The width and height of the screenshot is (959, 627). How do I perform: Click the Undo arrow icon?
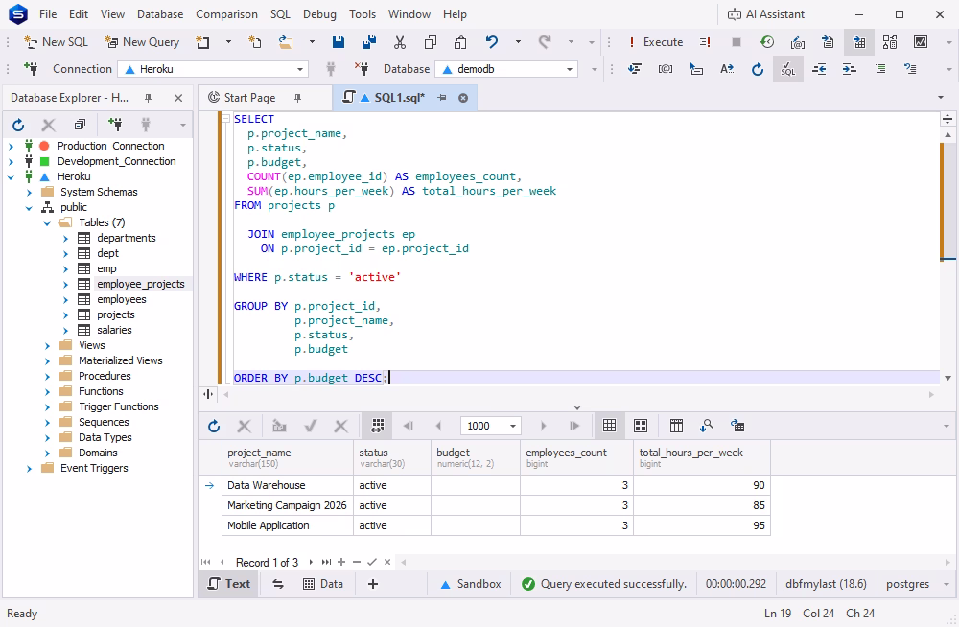coord(492,42)
